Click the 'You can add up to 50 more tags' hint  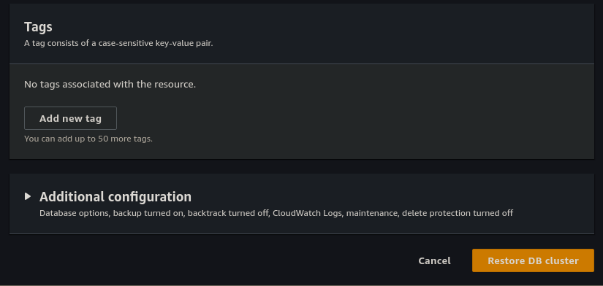click(88, 139)
